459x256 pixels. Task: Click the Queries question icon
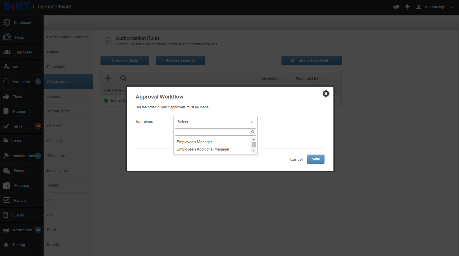pyautogui.click(x=6, y=215)
